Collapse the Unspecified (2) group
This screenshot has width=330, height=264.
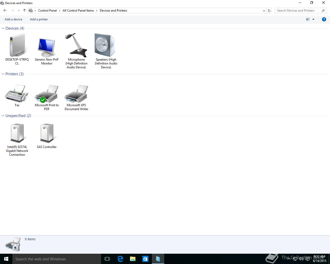pos(3,116)
